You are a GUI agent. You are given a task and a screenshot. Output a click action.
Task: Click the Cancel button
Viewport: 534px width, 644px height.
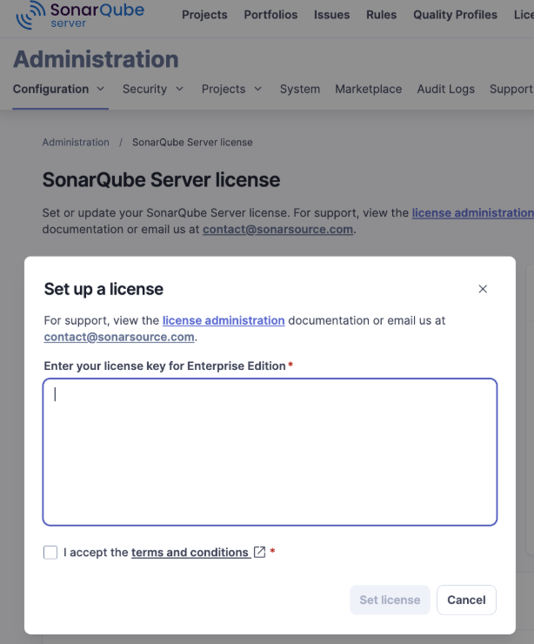pyautogui.click(x=466, y=600)
